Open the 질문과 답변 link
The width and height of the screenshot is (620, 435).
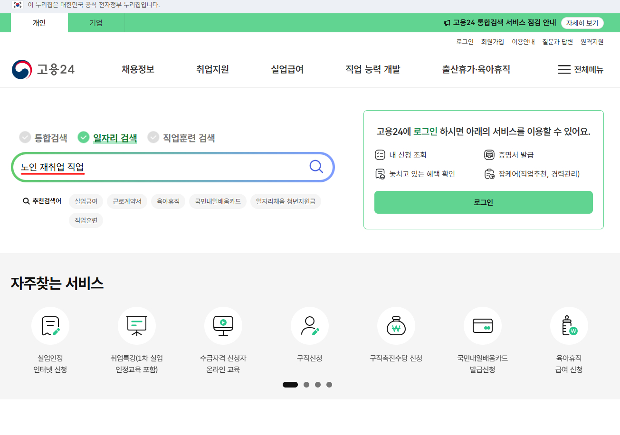click(558, 42)
